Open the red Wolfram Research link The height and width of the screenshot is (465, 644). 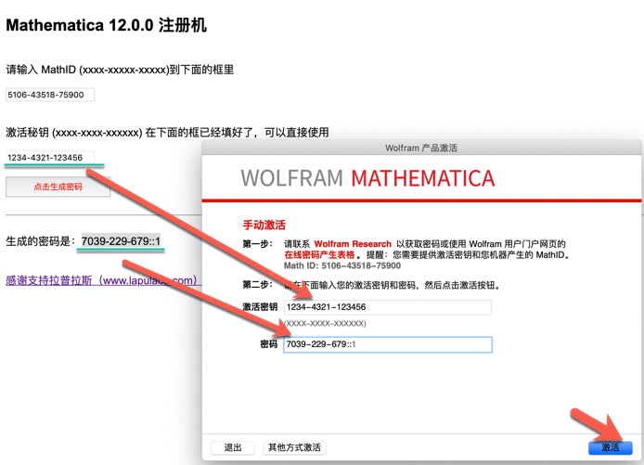click(353, 244)
